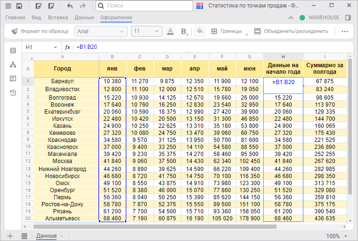Click the Формат по образцу label
The height and width of the screenshot is (241, 358).
point(45,31)
